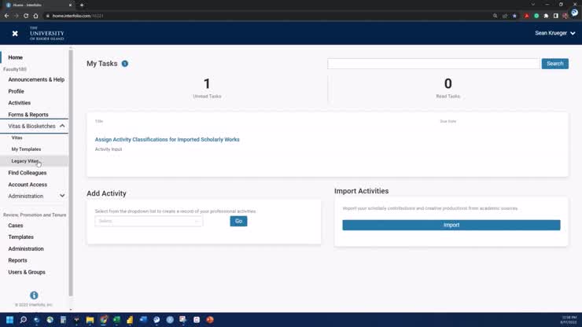This screenshot has width=582, height=327.
Task: Open Announcements & Help
Action: point(36,79)
